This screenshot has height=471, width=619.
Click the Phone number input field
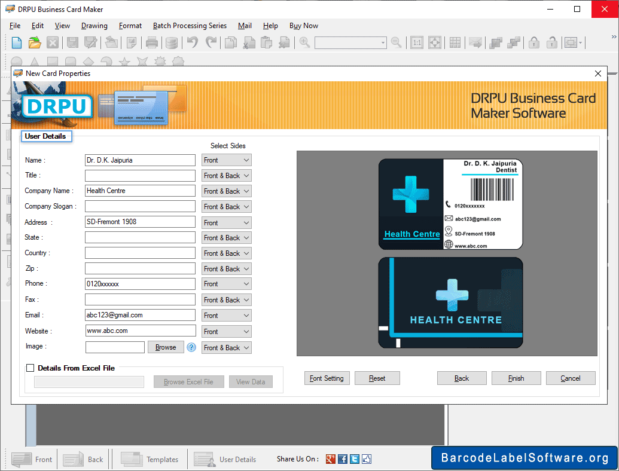140,284
